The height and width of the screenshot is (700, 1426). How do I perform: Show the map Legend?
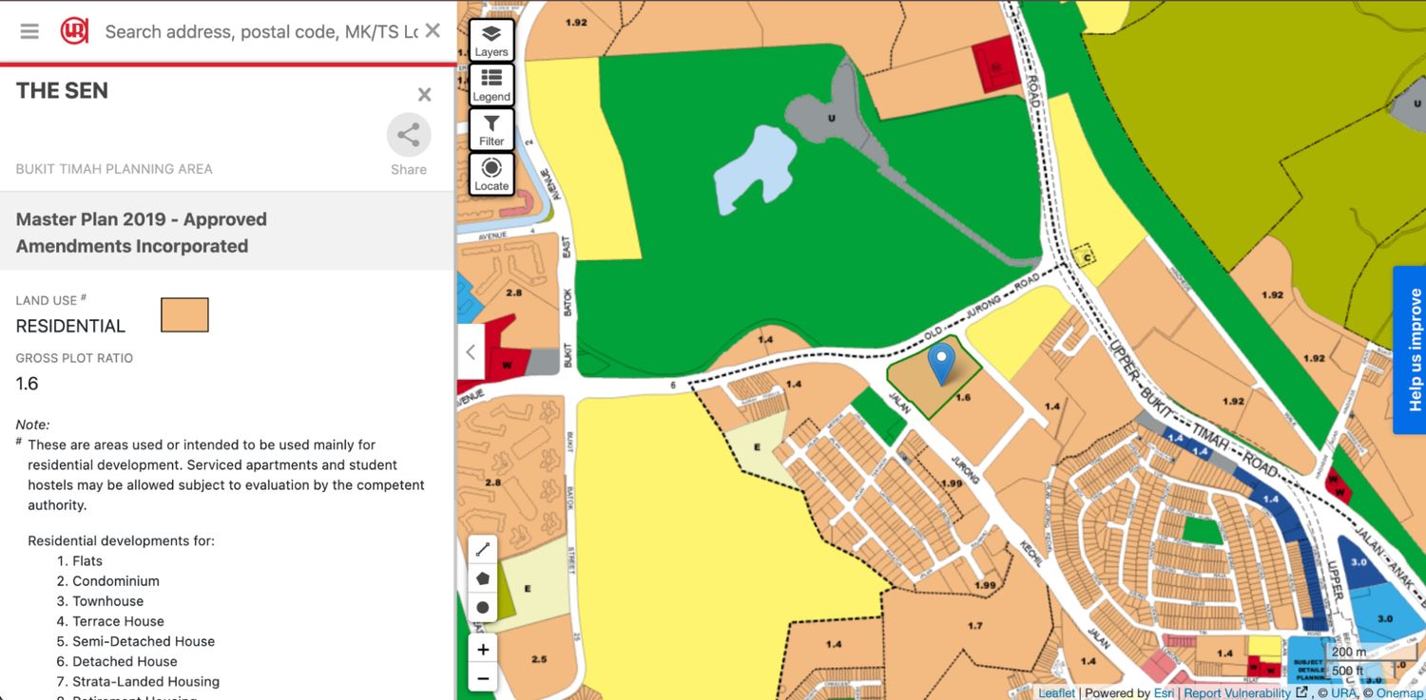(491, 85)
